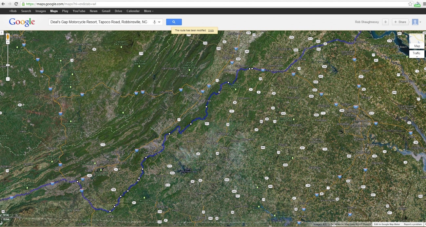
Task: Reload the page with the refresh icon
Action: [x=16, y=4]
